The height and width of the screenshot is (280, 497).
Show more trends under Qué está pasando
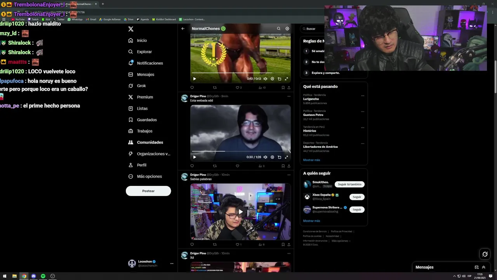point(311,160)
